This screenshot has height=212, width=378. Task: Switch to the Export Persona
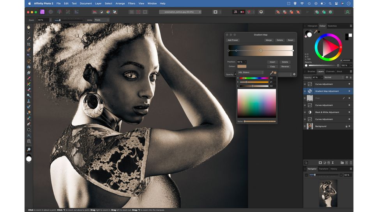point(76,12)
